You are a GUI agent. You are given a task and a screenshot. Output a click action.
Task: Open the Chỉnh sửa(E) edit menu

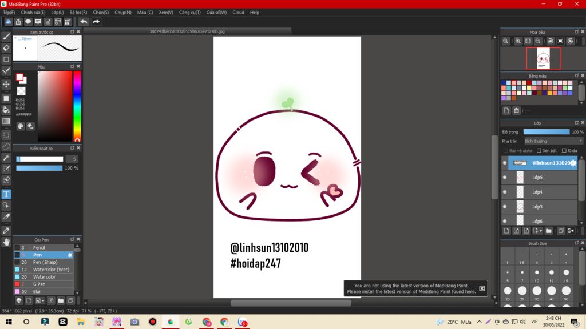pos(33,13)
